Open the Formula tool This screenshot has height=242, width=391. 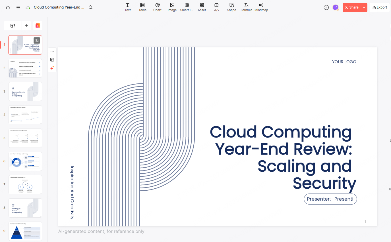[x=246, y=7]
